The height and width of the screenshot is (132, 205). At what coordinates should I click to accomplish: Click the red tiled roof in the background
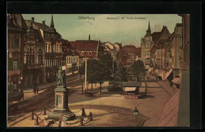click(84, 45)
